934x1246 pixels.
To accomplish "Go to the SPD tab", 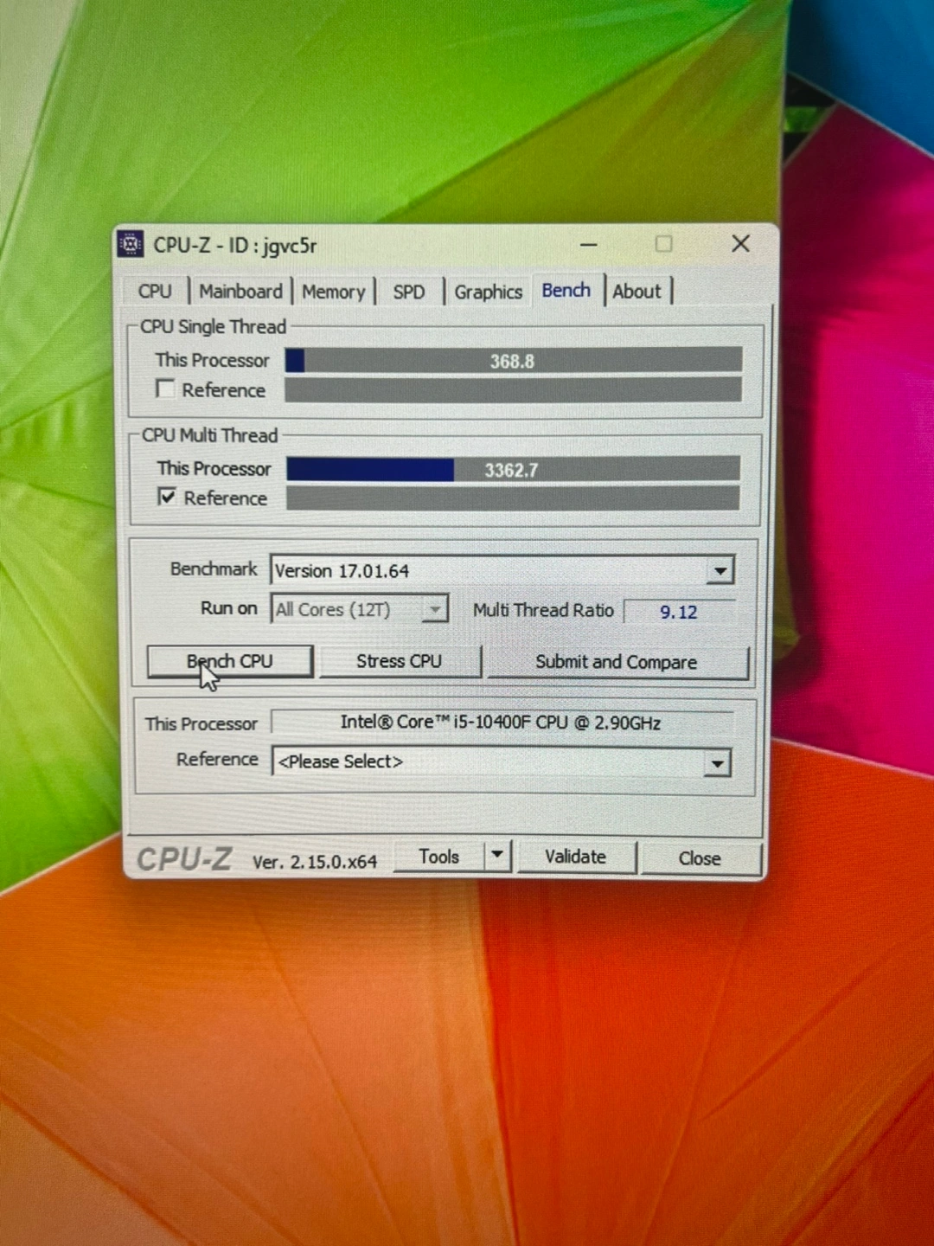I will click(409, 292).
